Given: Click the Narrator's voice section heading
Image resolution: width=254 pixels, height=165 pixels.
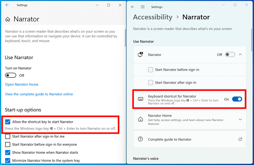Looking at the screenshot, I should pyautogui.click(x=146, y=158).
